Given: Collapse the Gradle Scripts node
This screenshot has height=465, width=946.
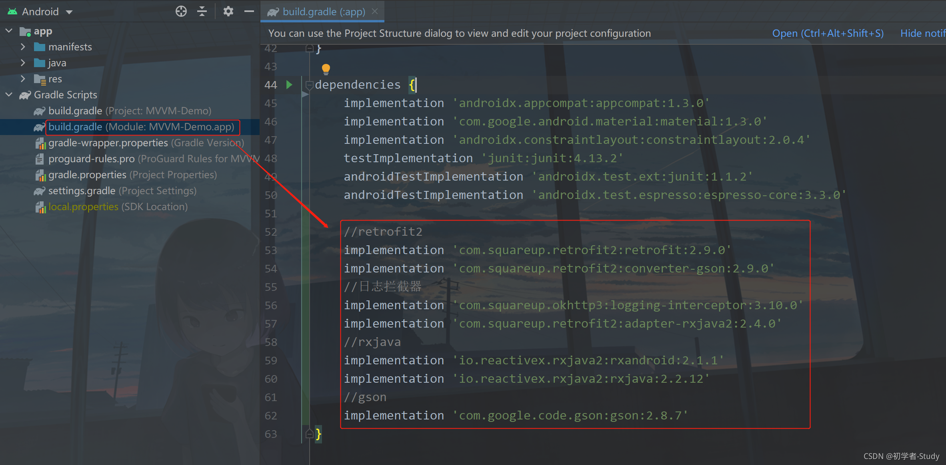Looking at the screenshot, I should coord(9,95).
